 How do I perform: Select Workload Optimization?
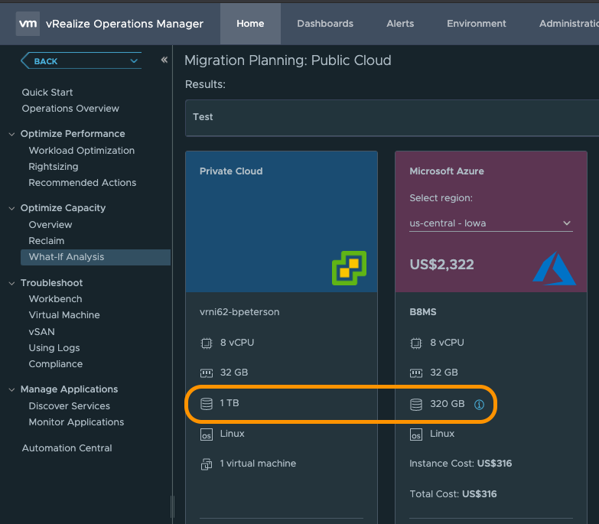81,151
